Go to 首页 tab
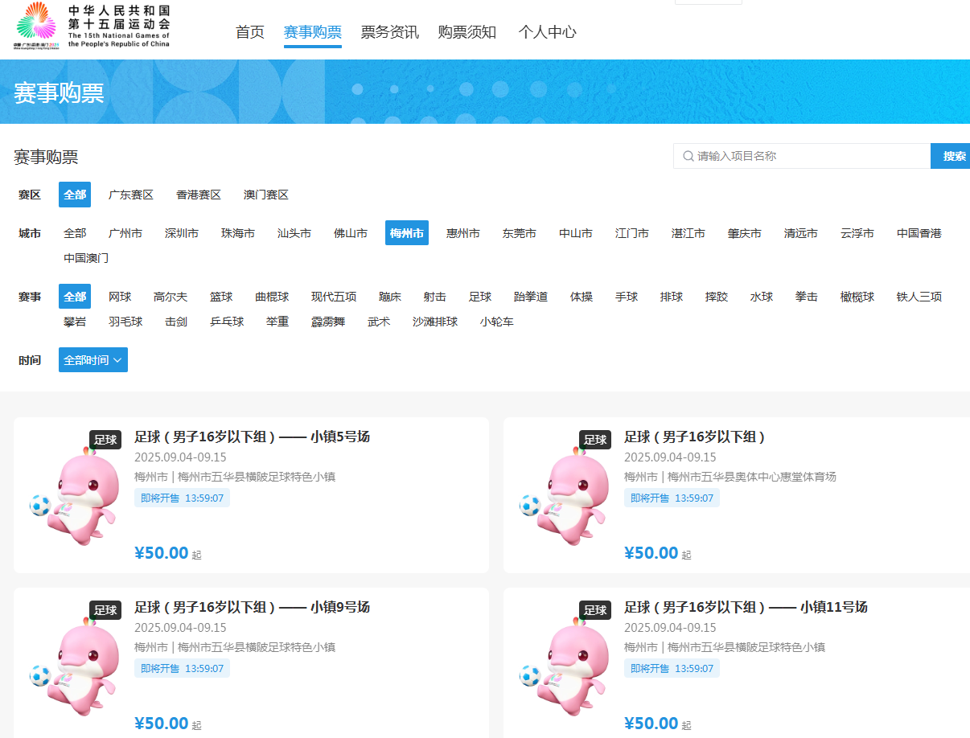Viewport: 970px width, 738px height. coord(250,32)
